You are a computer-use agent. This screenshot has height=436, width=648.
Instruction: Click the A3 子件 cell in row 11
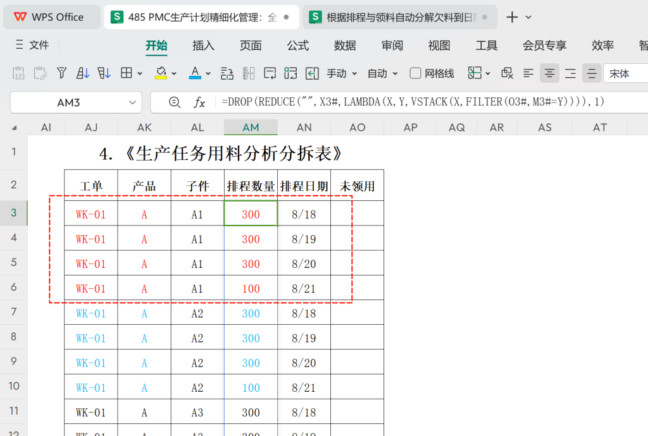click(x=197, y=412)
